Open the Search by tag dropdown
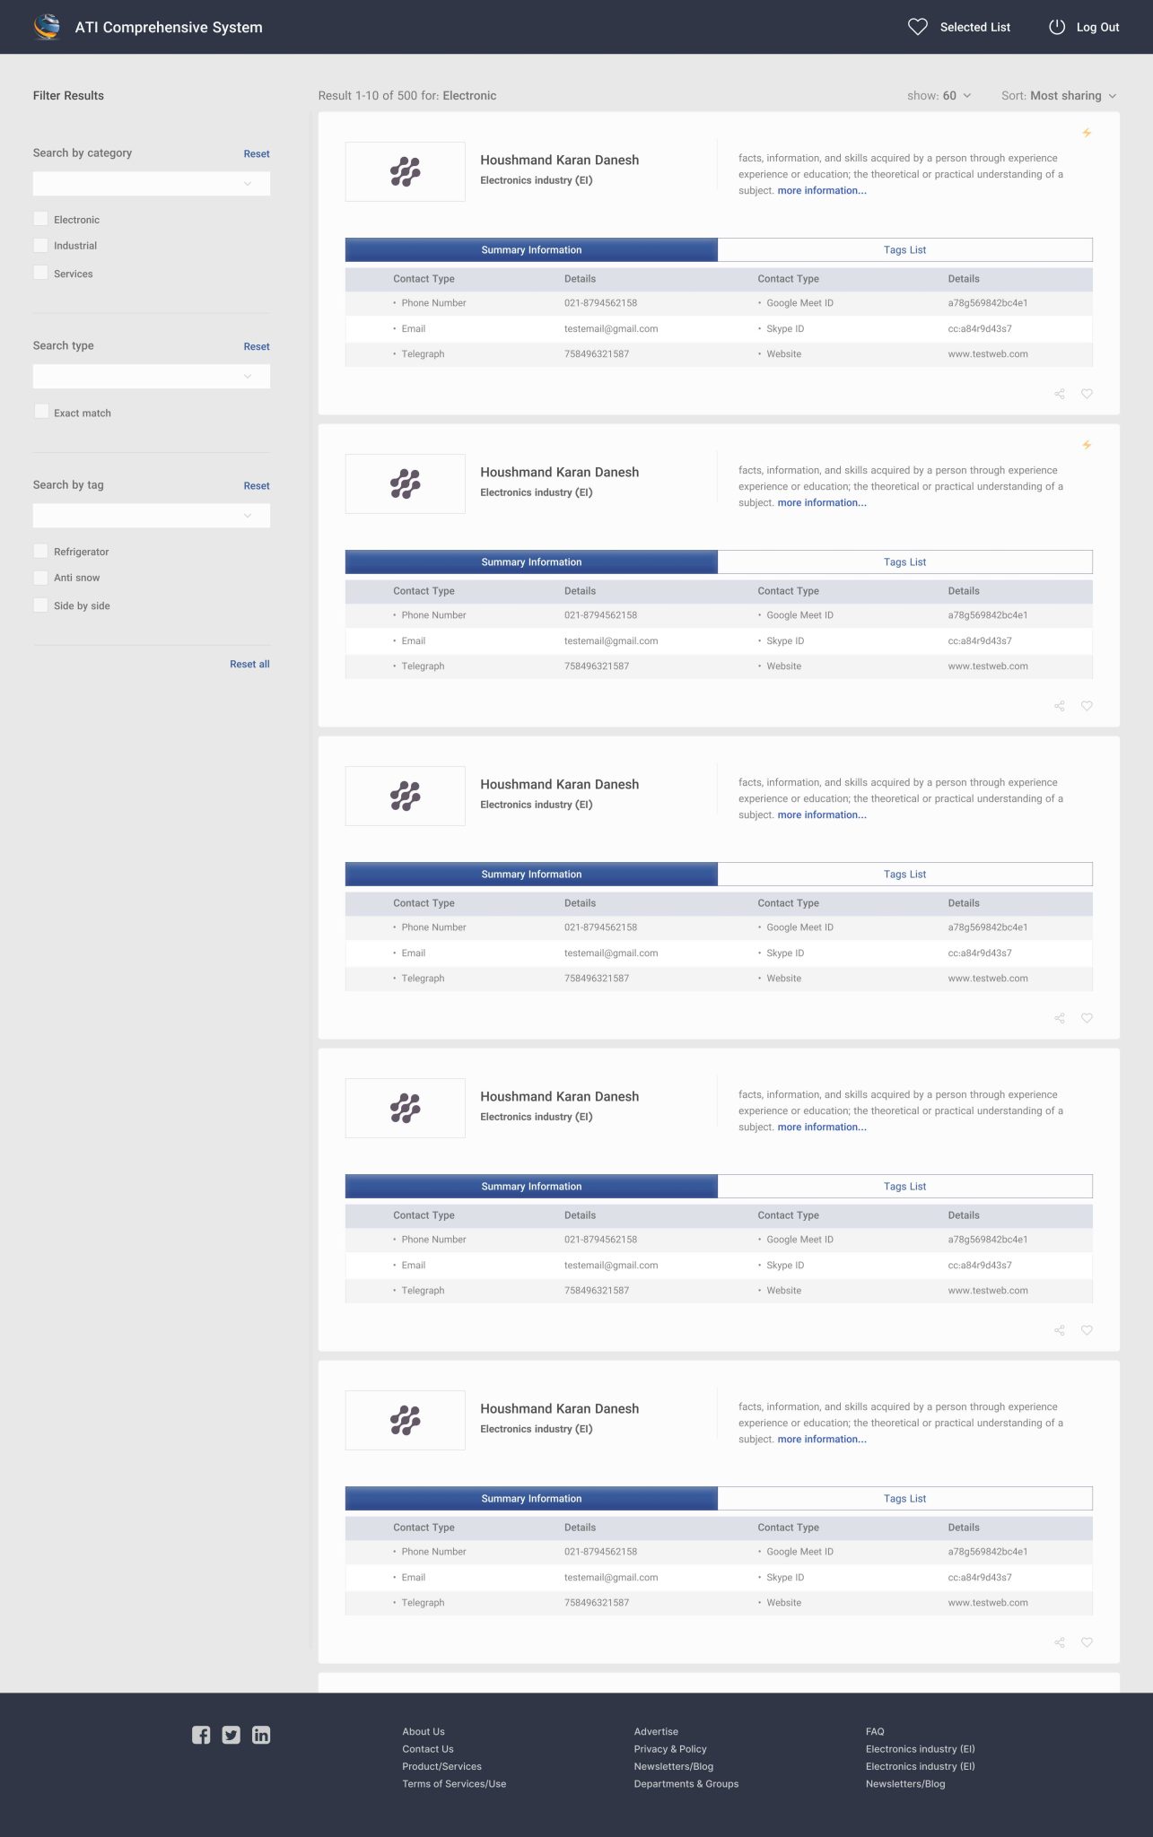The image size is (1153, 1837). click(x=152, y=515)
